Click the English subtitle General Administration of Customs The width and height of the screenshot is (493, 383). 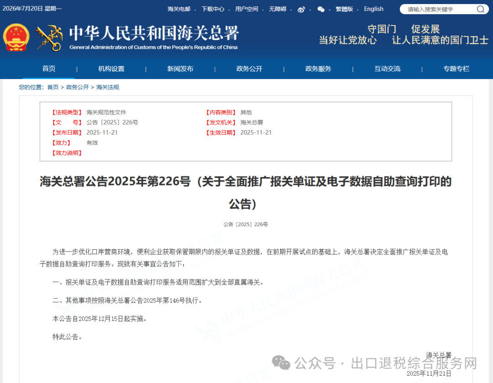pos(153,47)
